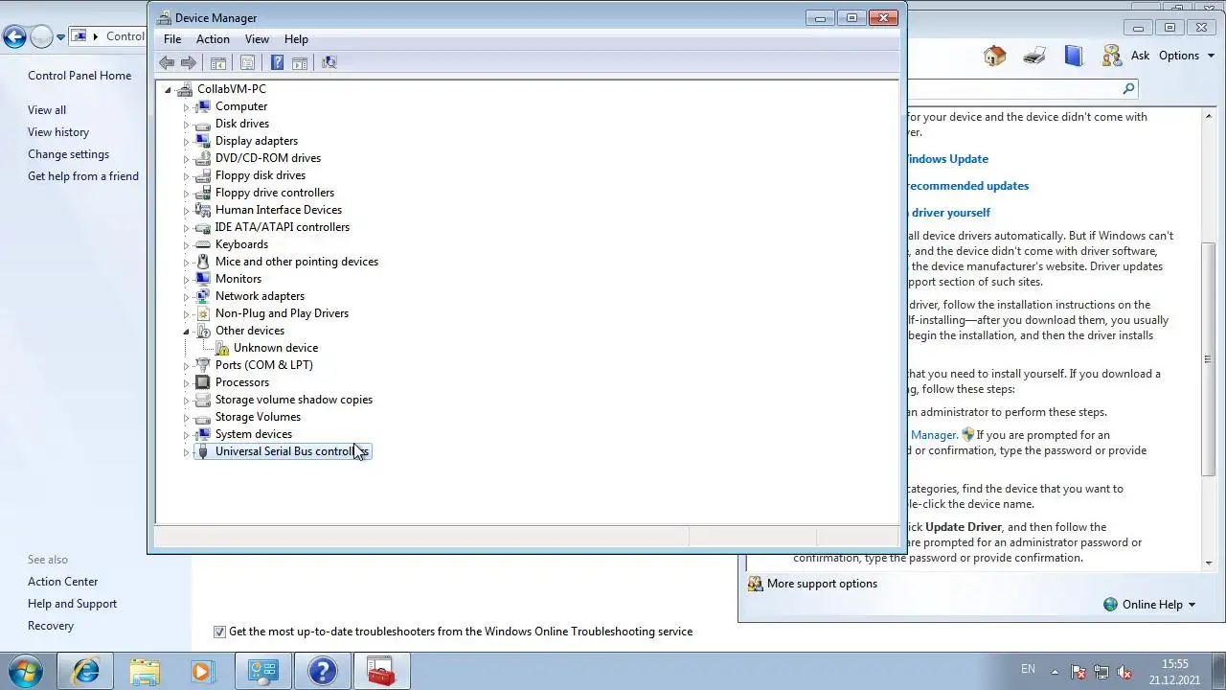This screenshot has height=690, width=1226.
Task: Open the Online Help dropdown
Action: coord(1149,605)
